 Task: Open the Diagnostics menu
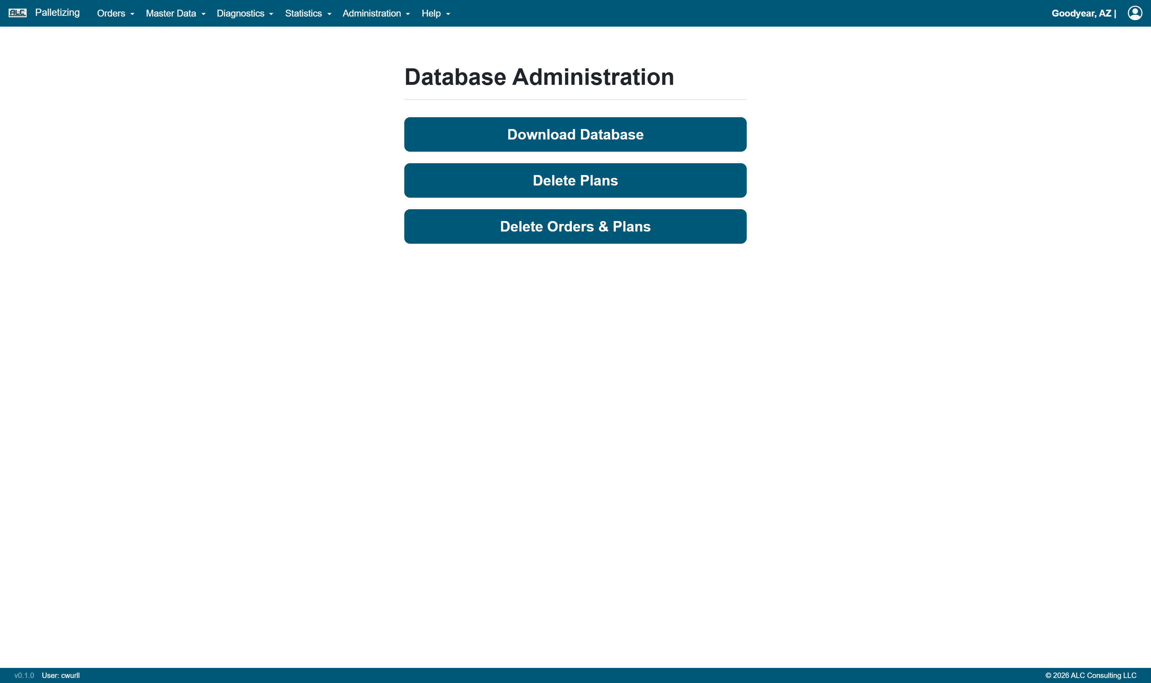[245, 13]
